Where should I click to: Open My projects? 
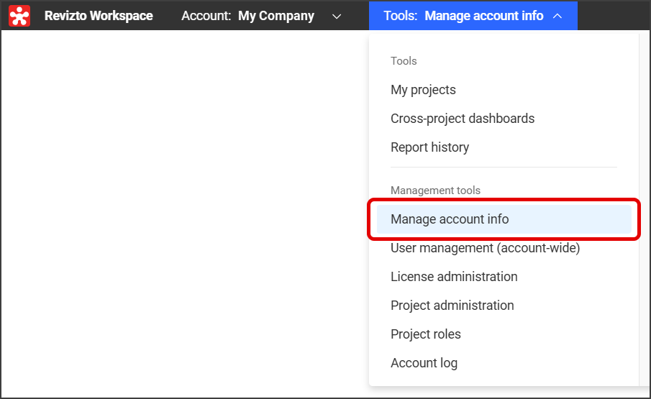[423, 90]
